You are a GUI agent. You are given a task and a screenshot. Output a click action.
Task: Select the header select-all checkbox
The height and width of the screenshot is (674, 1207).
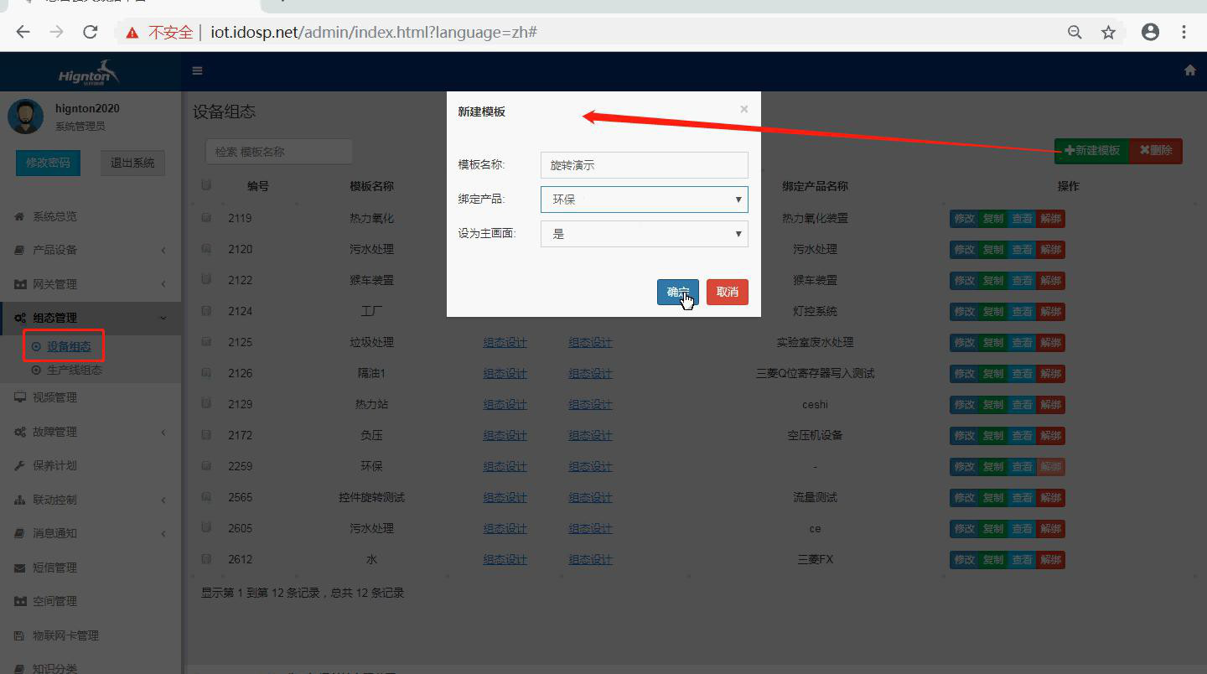point(205,184)
